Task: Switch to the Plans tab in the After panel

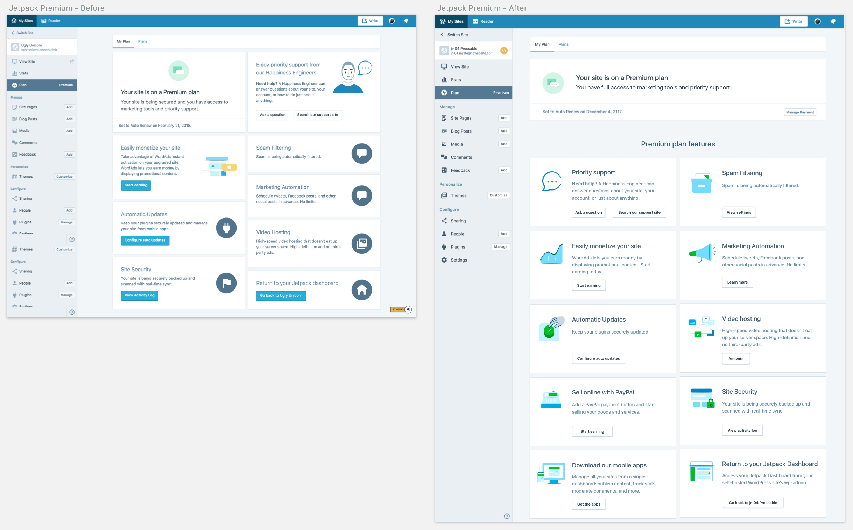Action: tap(563, 44)
